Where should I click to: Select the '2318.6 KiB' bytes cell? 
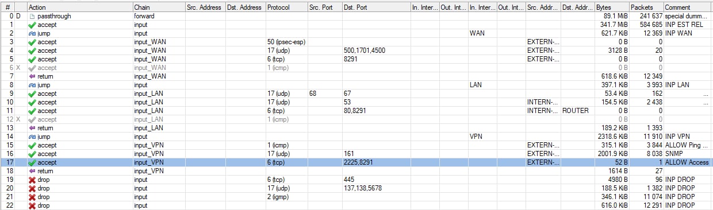tap(612, 137)
